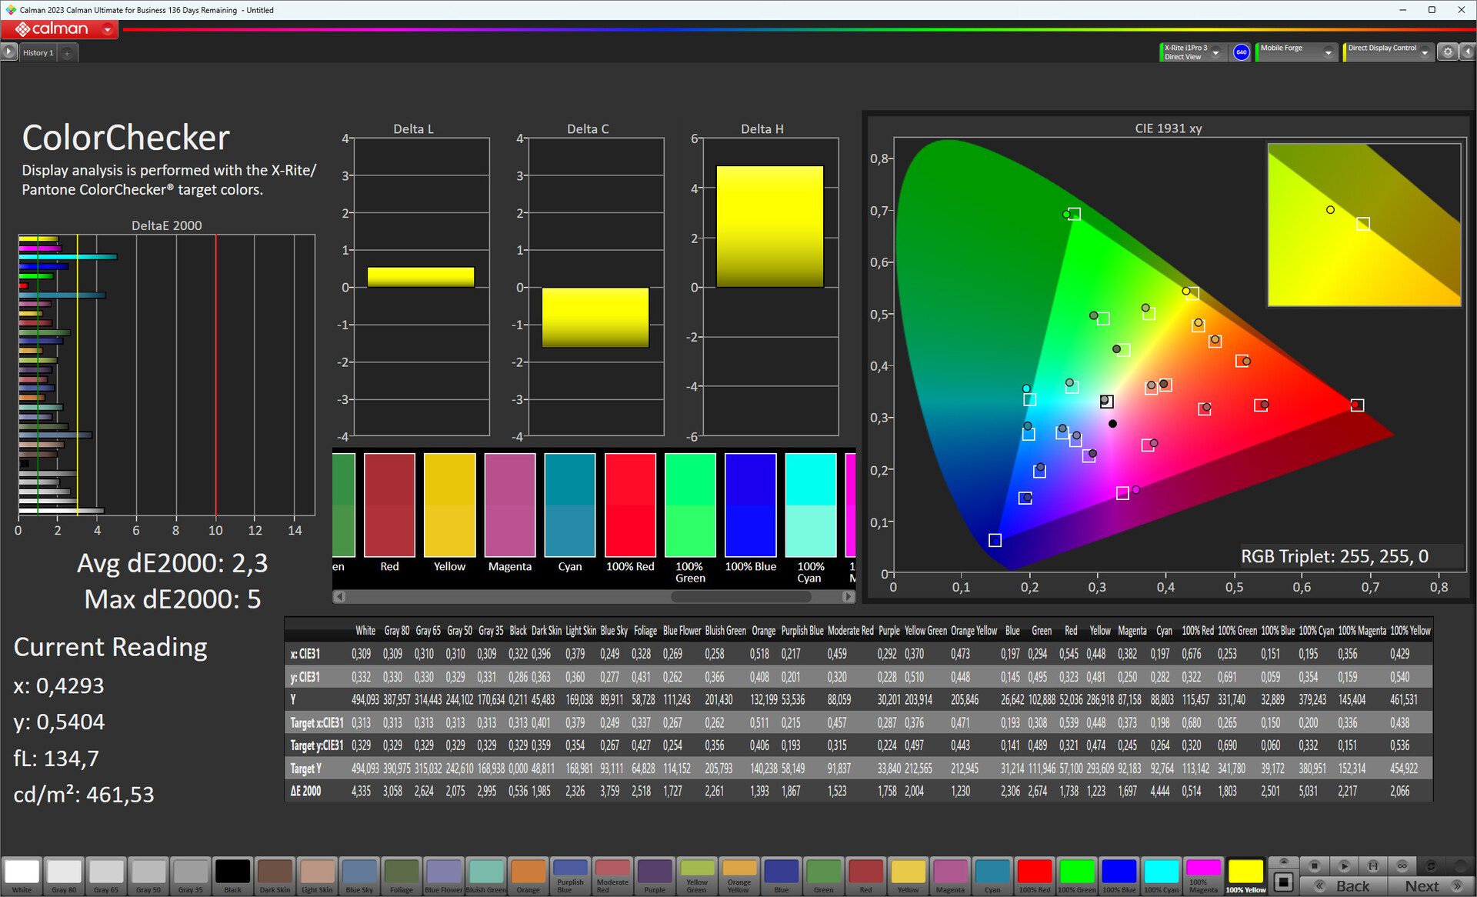Viewport: 1477px width, 897px height.
Task: Click the continuous read infinity icon
Action: click(1402, 865)
